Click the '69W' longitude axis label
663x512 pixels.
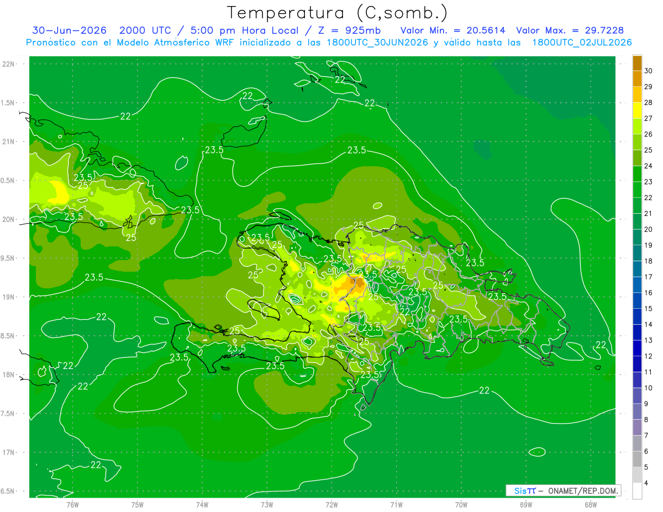(x=526, y=505)
